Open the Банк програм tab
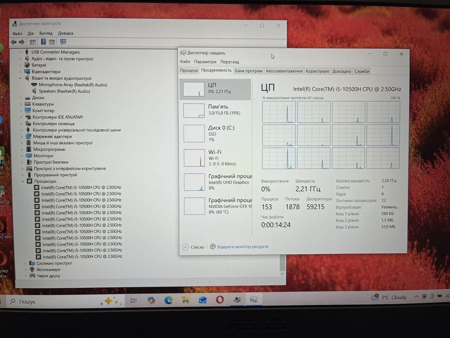 pos(248,70)
